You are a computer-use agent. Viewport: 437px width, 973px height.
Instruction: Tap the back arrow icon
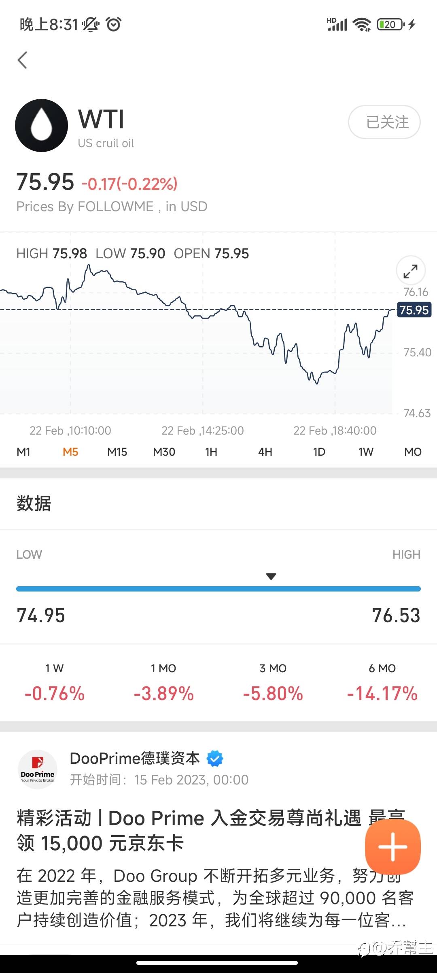click(23, 60)
